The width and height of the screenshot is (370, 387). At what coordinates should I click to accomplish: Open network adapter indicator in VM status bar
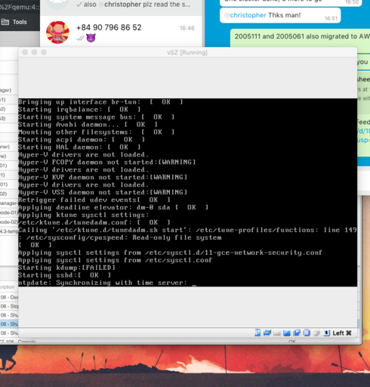point(267,333)
